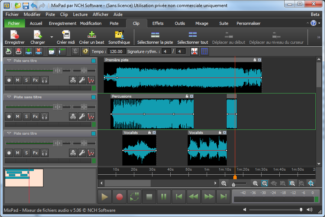This screenshot has width=325, height=217.
Task: Collapse the third Piste sans titre track
Action: coord(9,133)
